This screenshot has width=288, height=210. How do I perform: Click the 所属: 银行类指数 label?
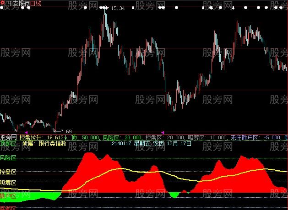[44, 143]
